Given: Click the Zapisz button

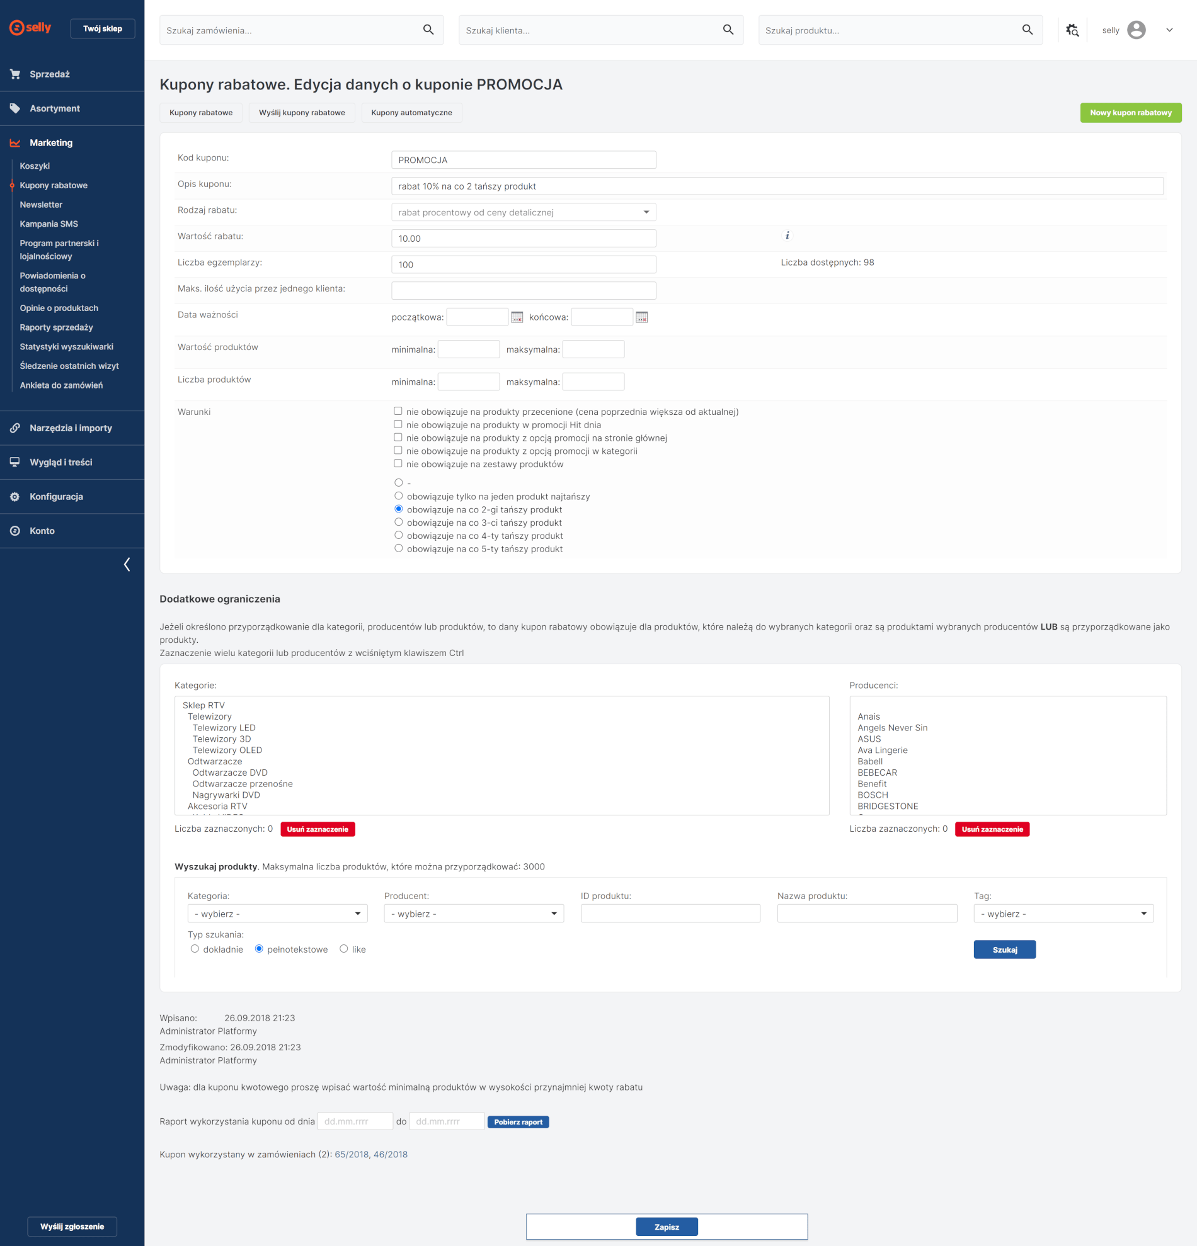Looking at the screenshot, I should pos(667,1226).
